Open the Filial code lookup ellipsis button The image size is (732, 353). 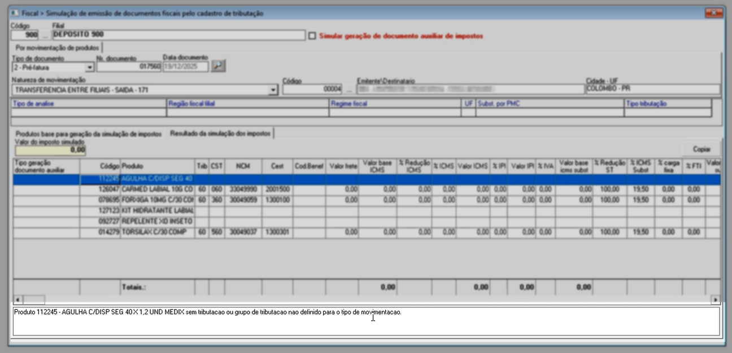(45, 35)
